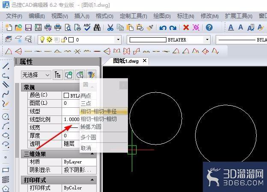Delete with the red X icon
The width and height of the screenshot is (267, 192).
tap(186, 27)
